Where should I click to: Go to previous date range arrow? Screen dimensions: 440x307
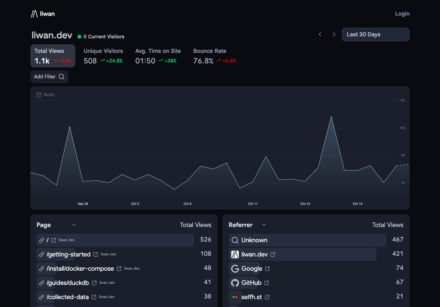click(320, 34)
